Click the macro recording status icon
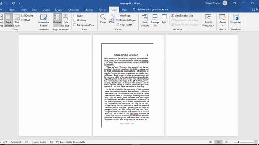 [51, 142]
